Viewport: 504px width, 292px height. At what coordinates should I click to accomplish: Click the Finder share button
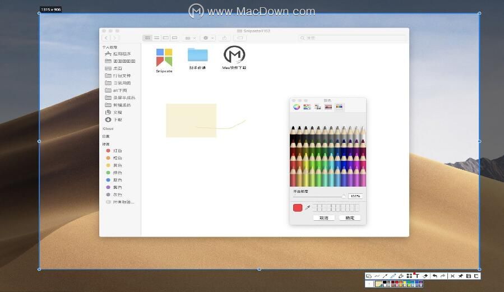(x=225, y=38)
